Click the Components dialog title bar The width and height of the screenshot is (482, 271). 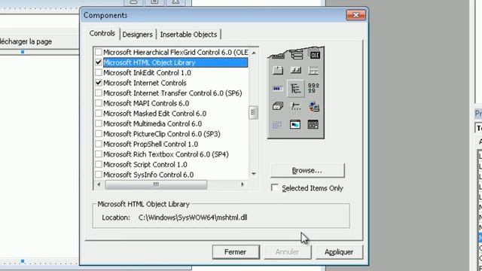click(x=212, y=15)
